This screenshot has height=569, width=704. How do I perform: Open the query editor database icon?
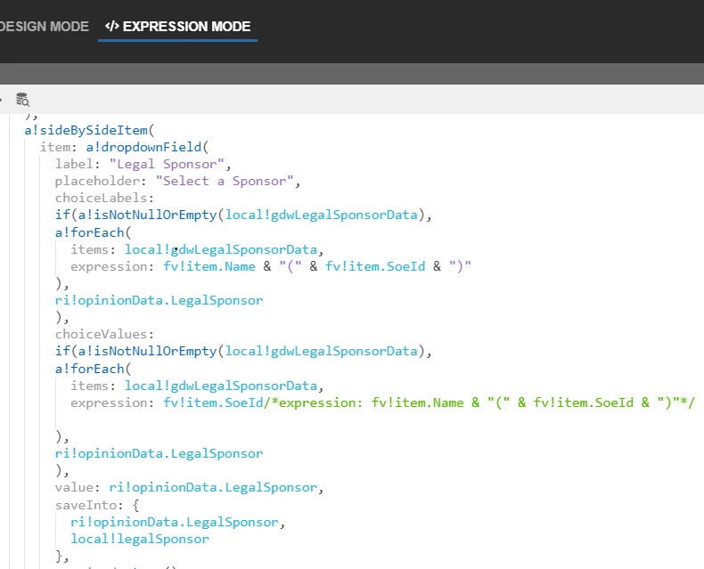[22, 99]
